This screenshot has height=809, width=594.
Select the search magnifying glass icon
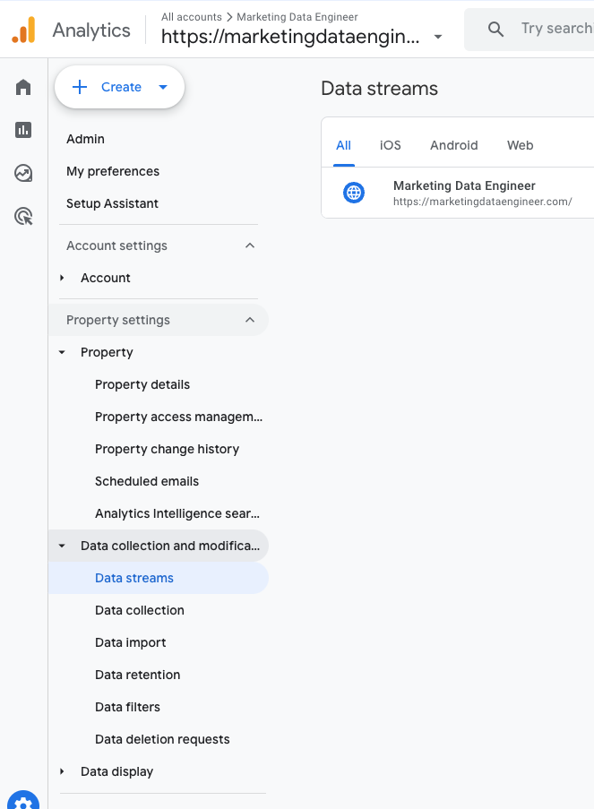495,29
